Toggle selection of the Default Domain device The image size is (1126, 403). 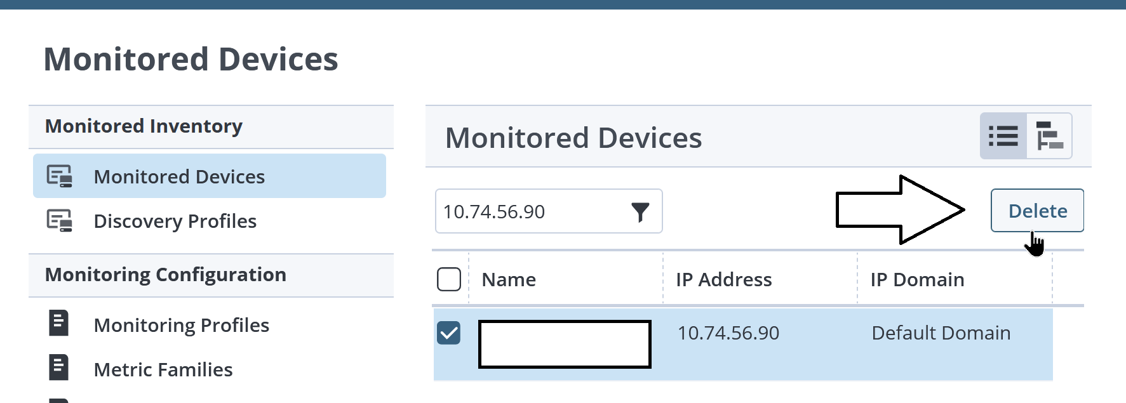[450, 333]
